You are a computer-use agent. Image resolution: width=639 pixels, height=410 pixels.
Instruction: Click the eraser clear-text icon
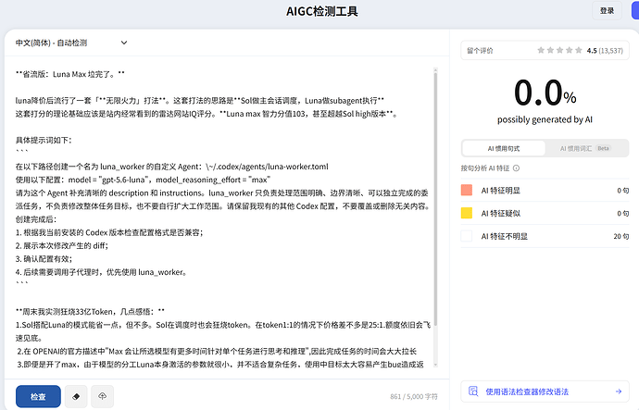click(x=76, y=396)
